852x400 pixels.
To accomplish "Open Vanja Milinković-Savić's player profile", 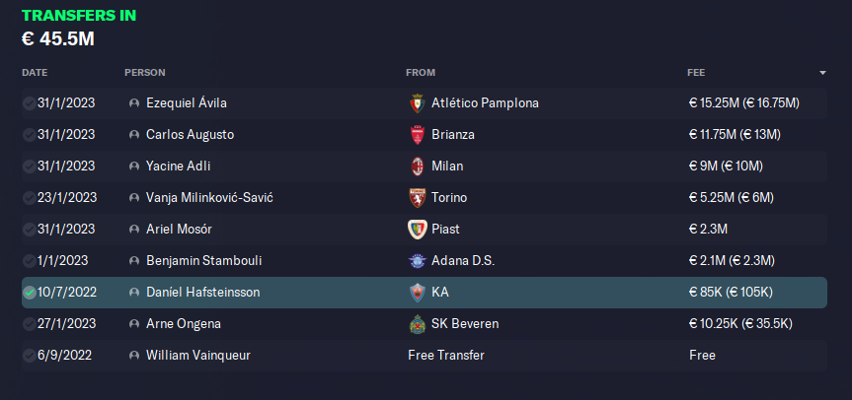I will [209, 198].
